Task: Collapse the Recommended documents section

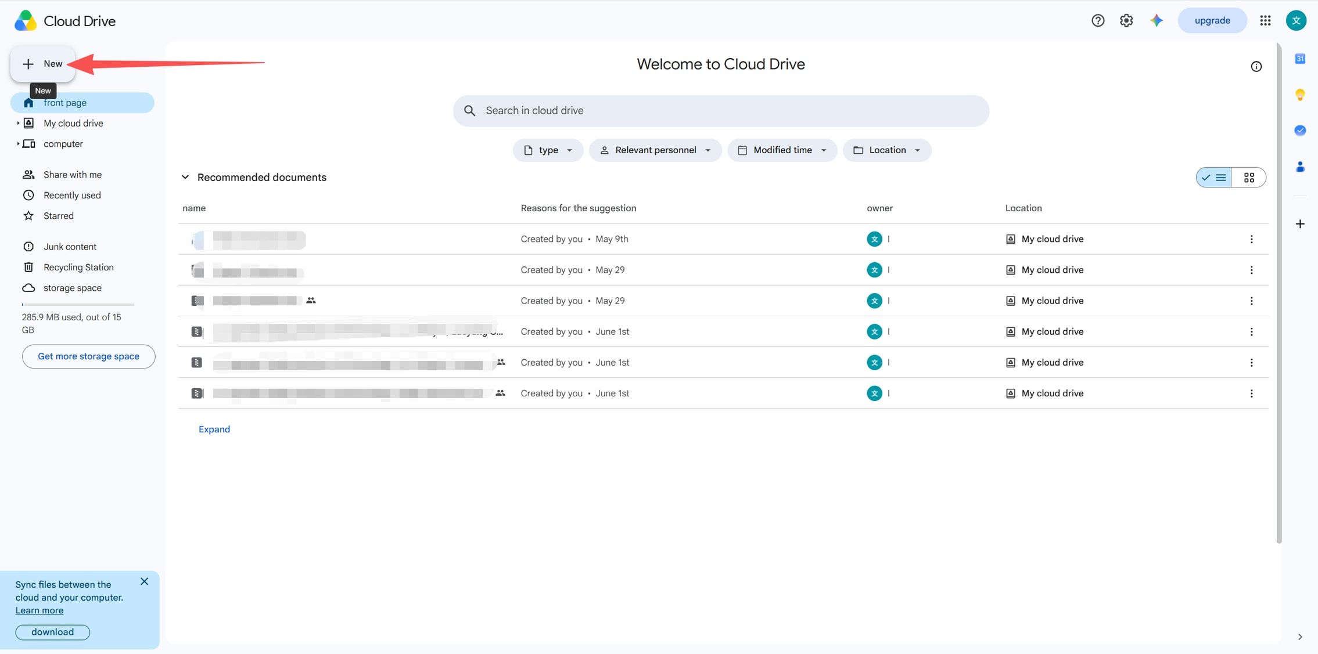Action: tap(185, 178)
